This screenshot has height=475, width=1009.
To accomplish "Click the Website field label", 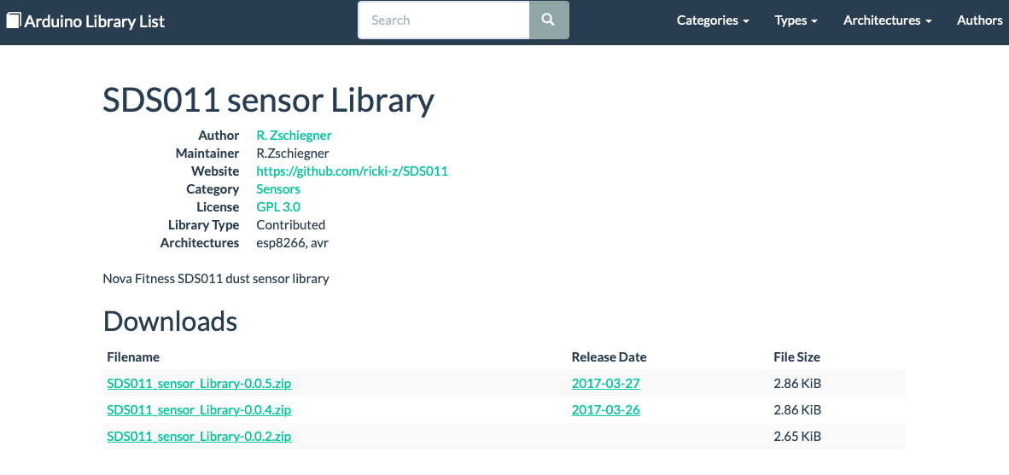I will (x=215, y=171).
